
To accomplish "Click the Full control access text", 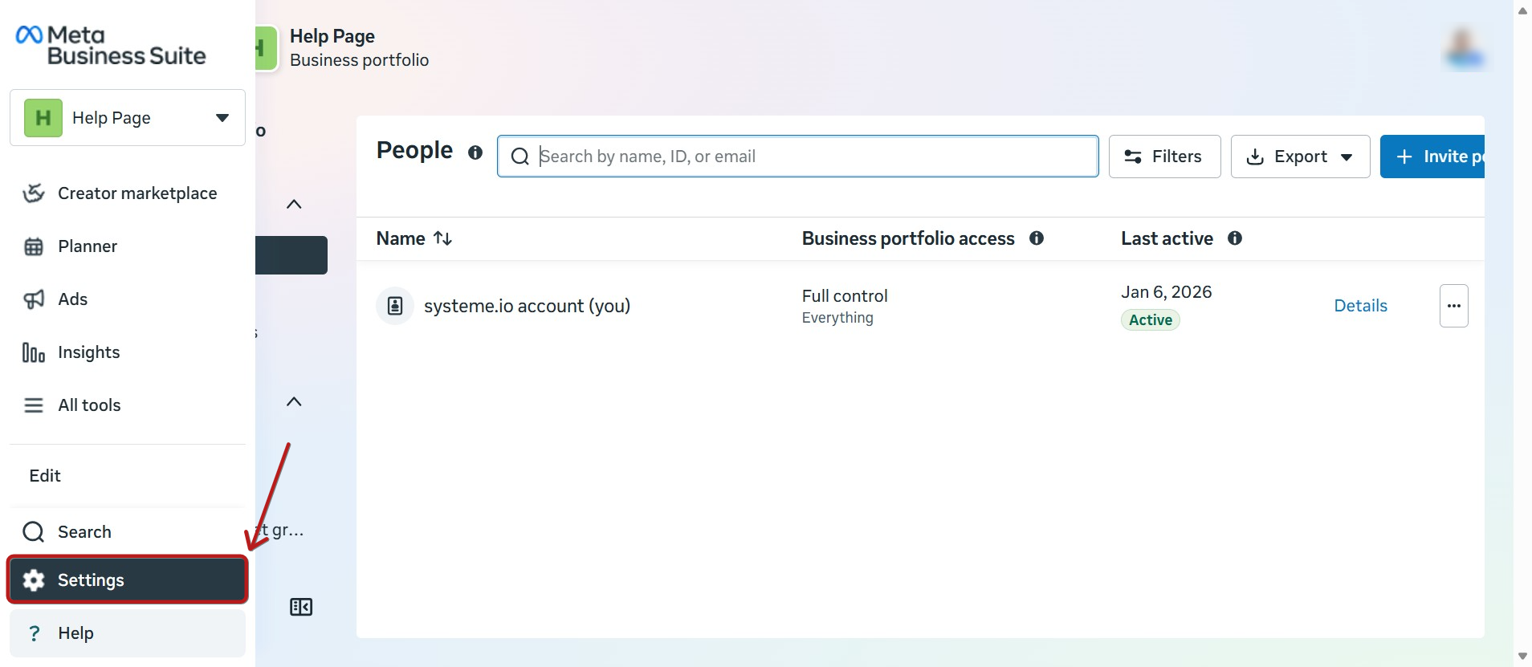I will (845, 296).
